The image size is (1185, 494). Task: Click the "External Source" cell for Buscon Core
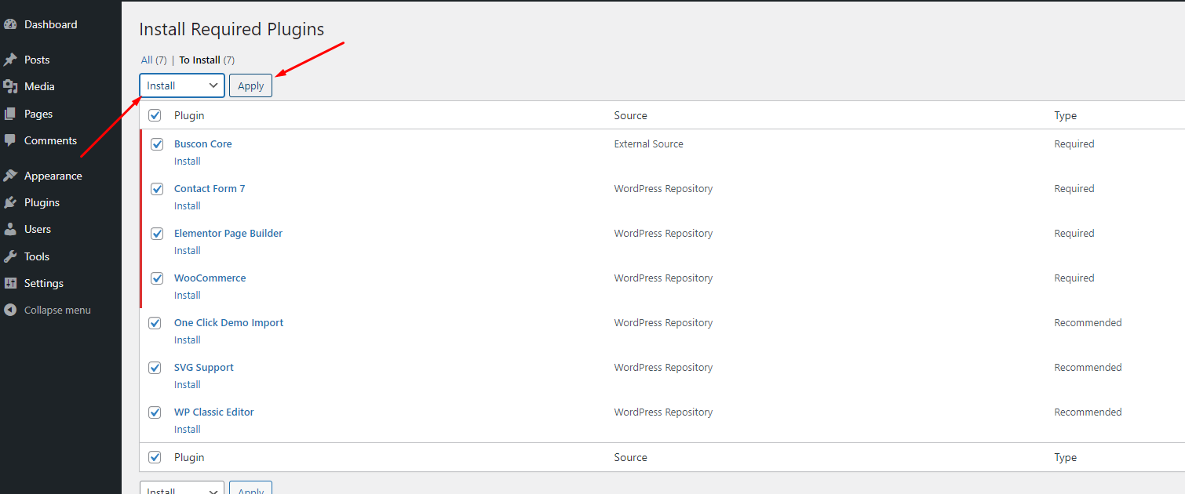click(x=649, y=143)
